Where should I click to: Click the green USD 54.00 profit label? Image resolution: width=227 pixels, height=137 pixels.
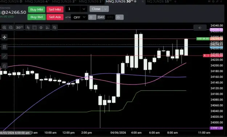[x=203, y=38]
